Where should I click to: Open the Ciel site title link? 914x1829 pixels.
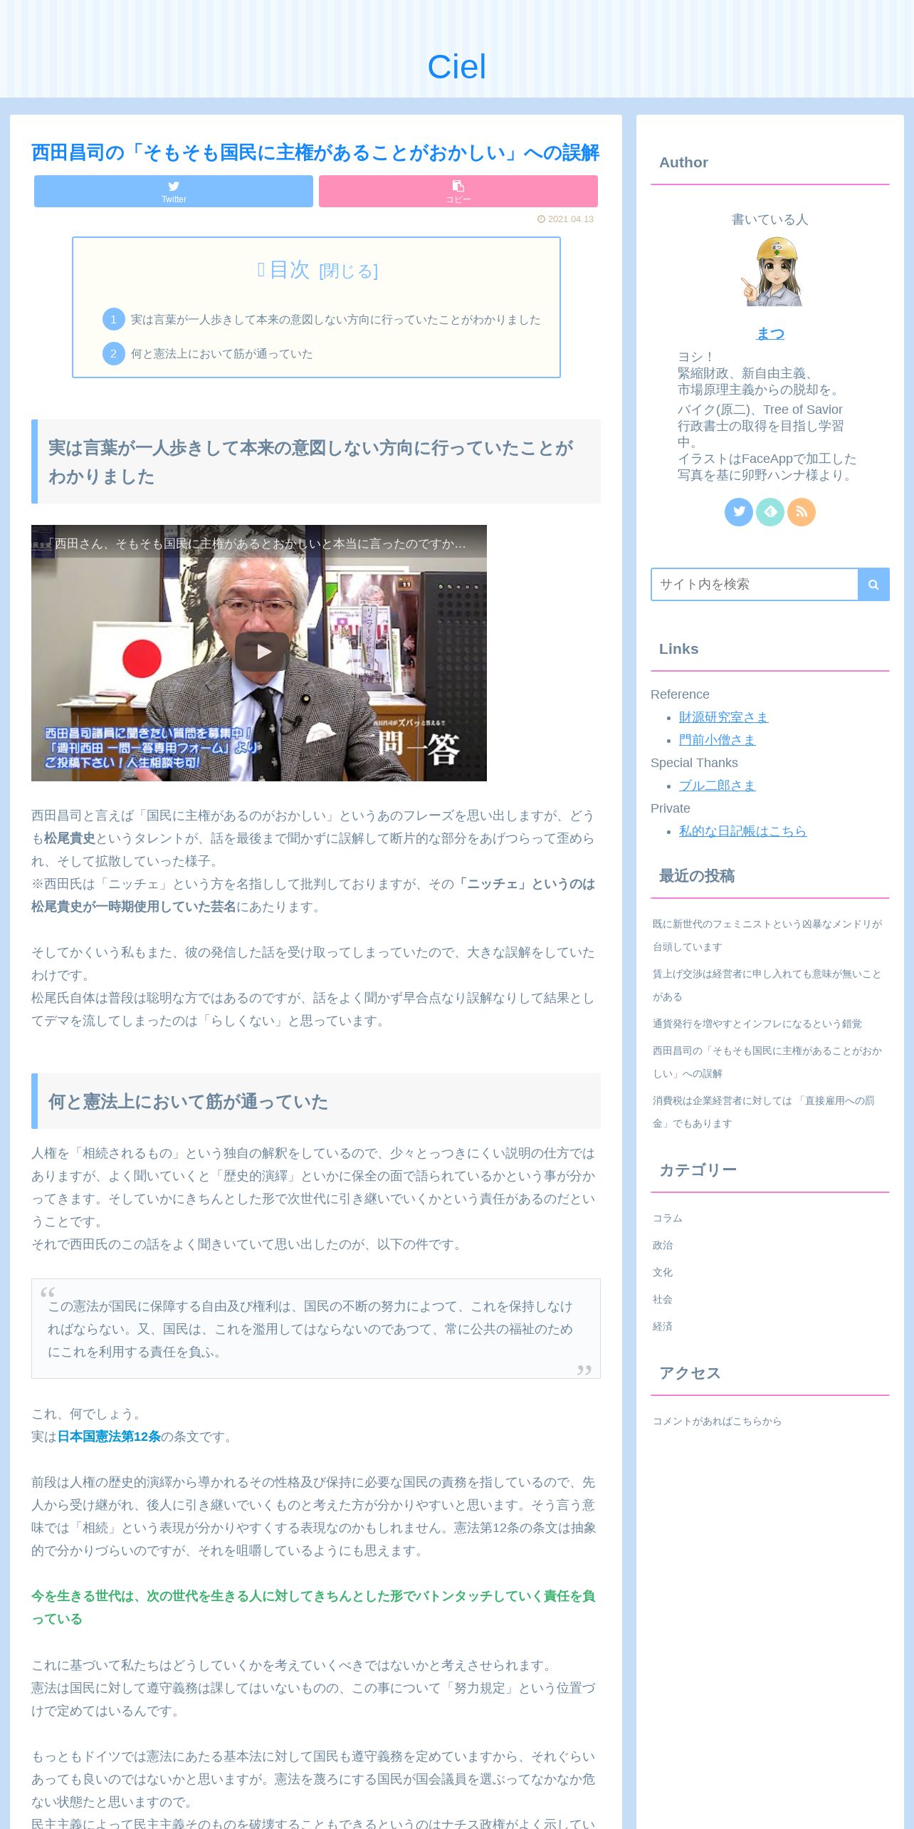456,67
